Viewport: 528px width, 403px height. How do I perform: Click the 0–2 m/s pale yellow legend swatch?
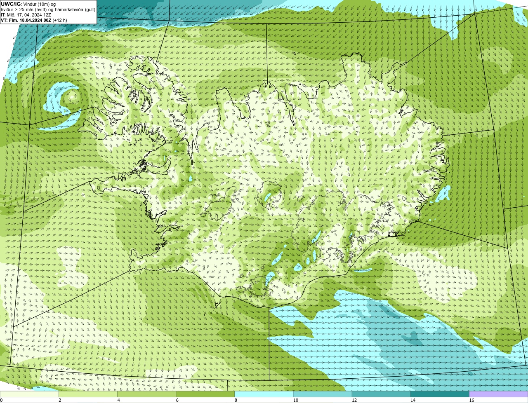pyautogui.click(x=29, y=394)
